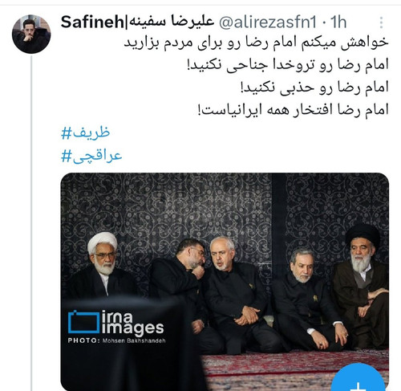The width and height of the screenshot is (401, 391).
Task: Click the thread connector line beside the tweet
Action: tap(31, 223)
